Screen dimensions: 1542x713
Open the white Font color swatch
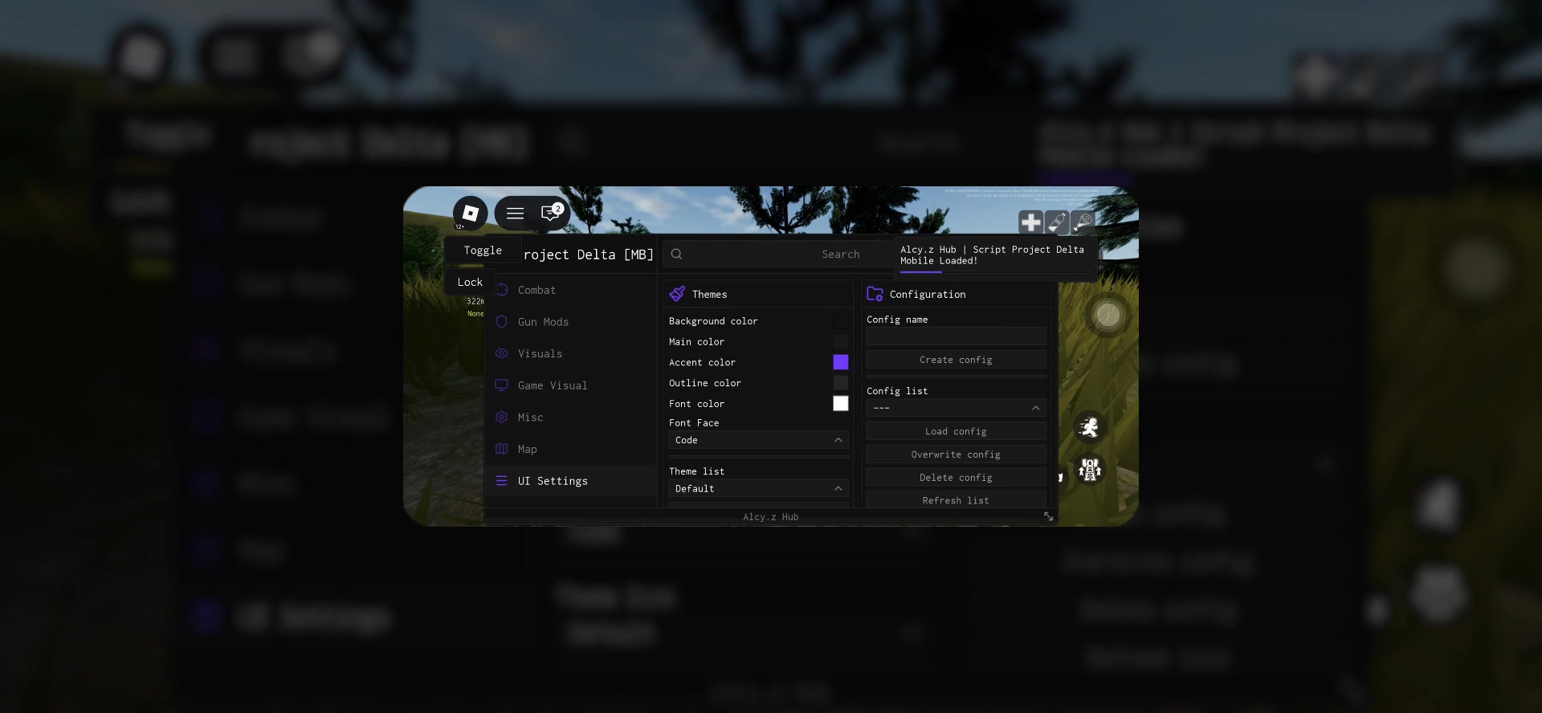[x=841, y=403]
